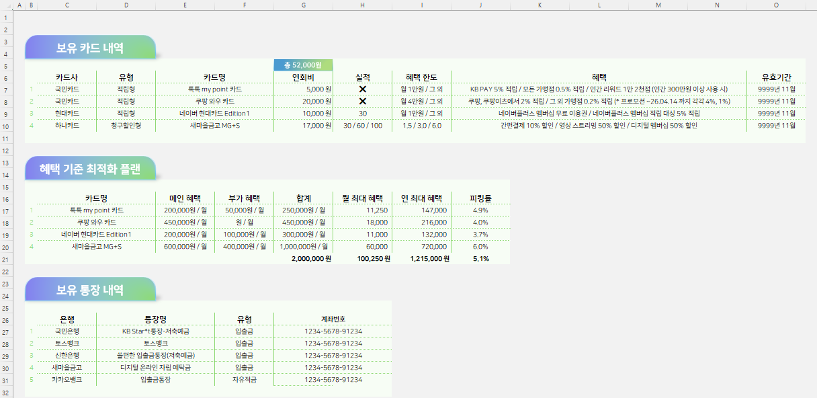Image resolution: width=817 pixels, height=398 pixels.
Task: Select column O by its header
Action: pos(776,6)
